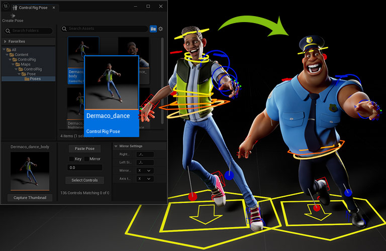Click the Paste Pose button
The height and width of the screenshot is (251, 386).
pyautogui.click(x=84, y=149)
